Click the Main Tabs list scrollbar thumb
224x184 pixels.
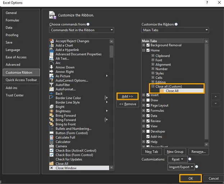point(206,92)
